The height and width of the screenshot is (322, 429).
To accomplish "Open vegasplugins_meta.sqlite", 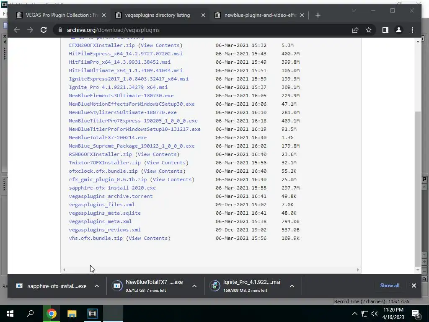I will click(104, 213).
